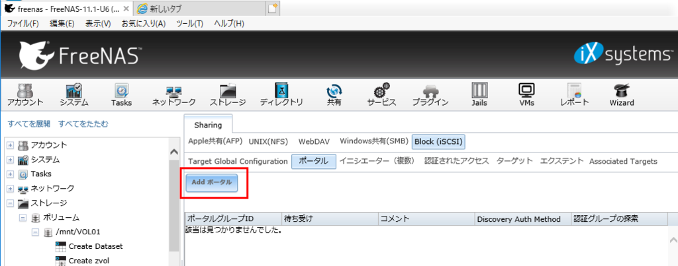678x266 pixels.
Task: Click the すべてをたたむ link
Action: [83, 124]
